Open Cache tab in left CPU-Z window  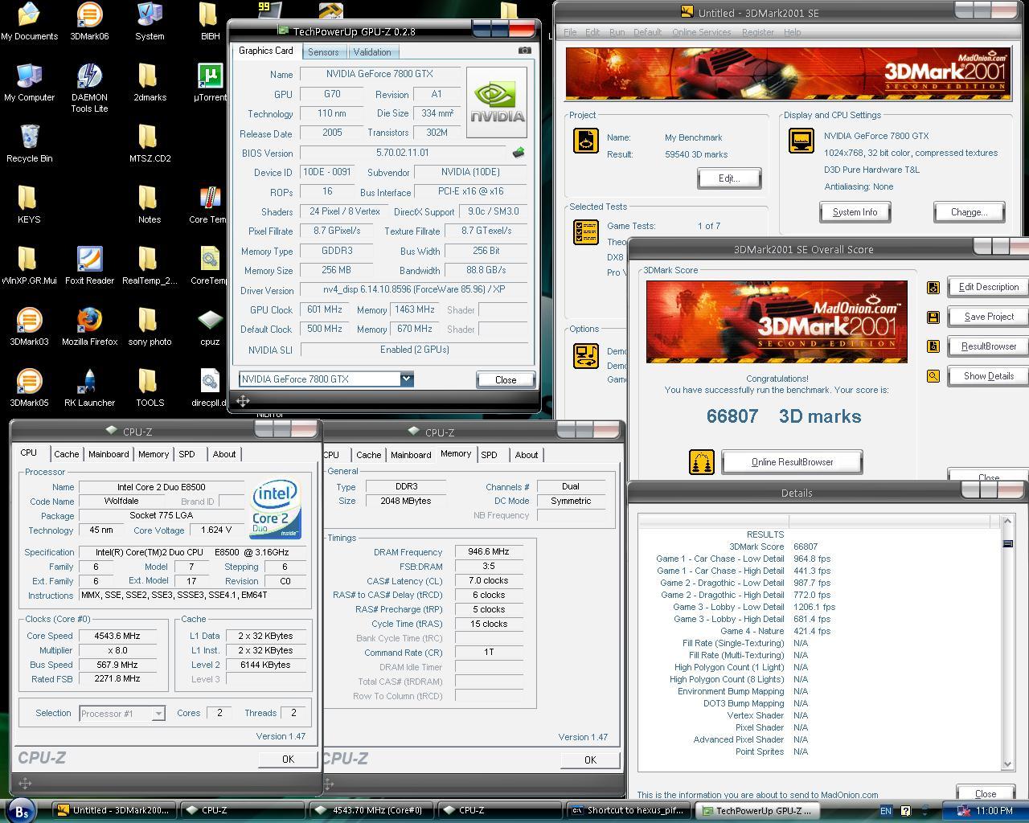click(66, 454)
